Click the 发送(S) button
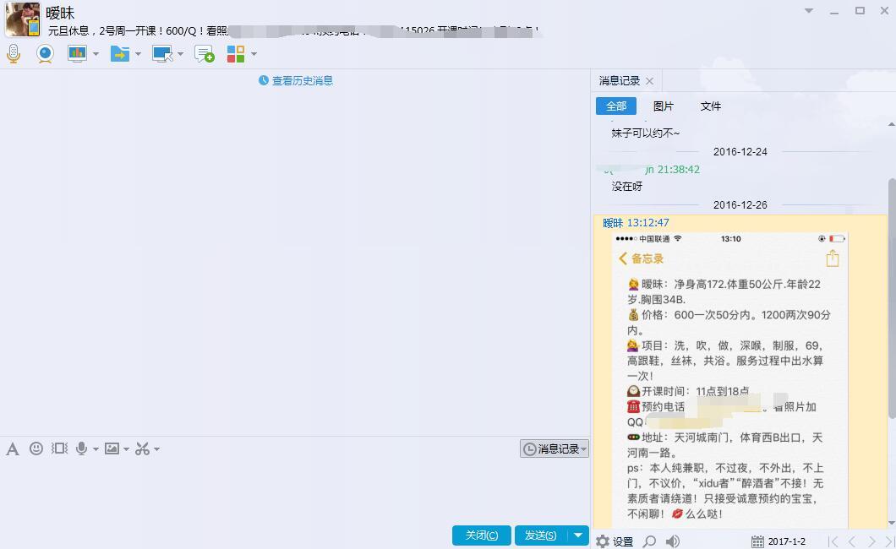896x549 pixels. [541, 535]
